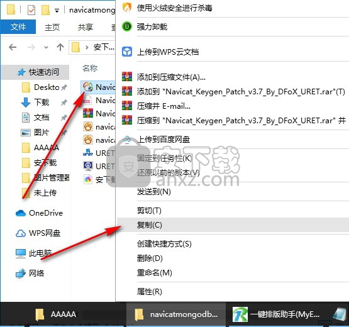Click the Navicat keygen application file icon

click(88, 87)
